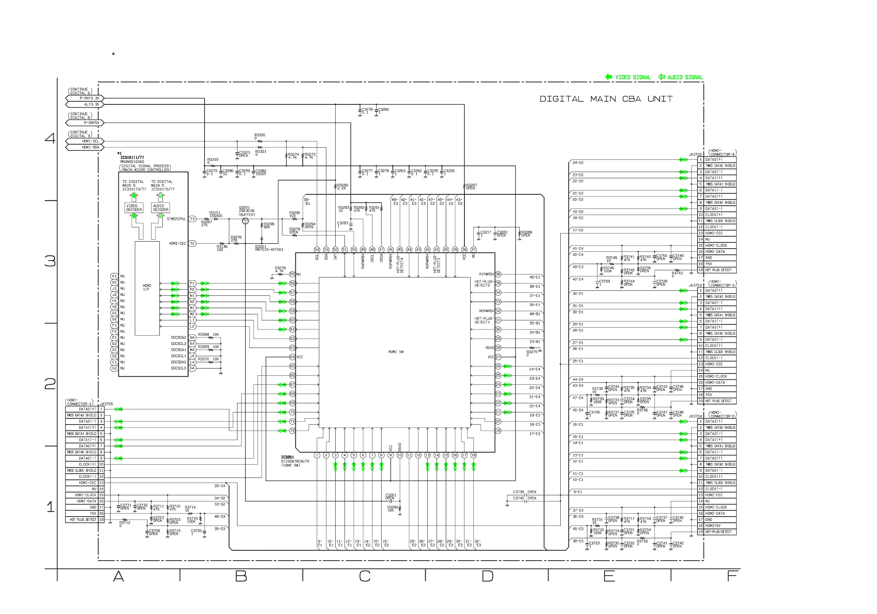This screenshot has width=877, height=614.
Task: Select the IC3201 SII9287BCNUTR part label
Action: 295,461
